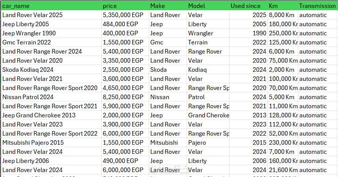338x177 pixels.
Task: Click the Gmc Terrain 2022 cell
Action: (27, 43)
